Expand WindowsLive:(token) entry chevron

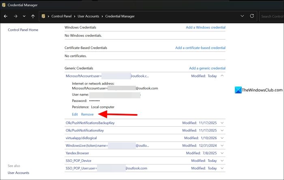point(222,146)
